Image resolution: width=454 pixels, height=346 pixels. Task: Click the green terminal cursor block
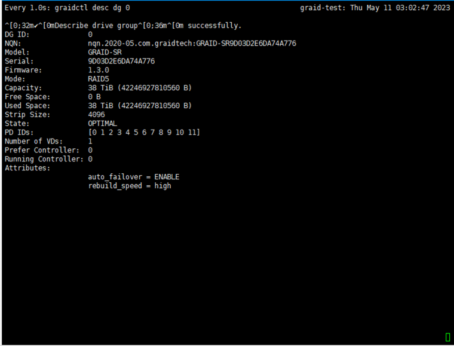point(447,337)
